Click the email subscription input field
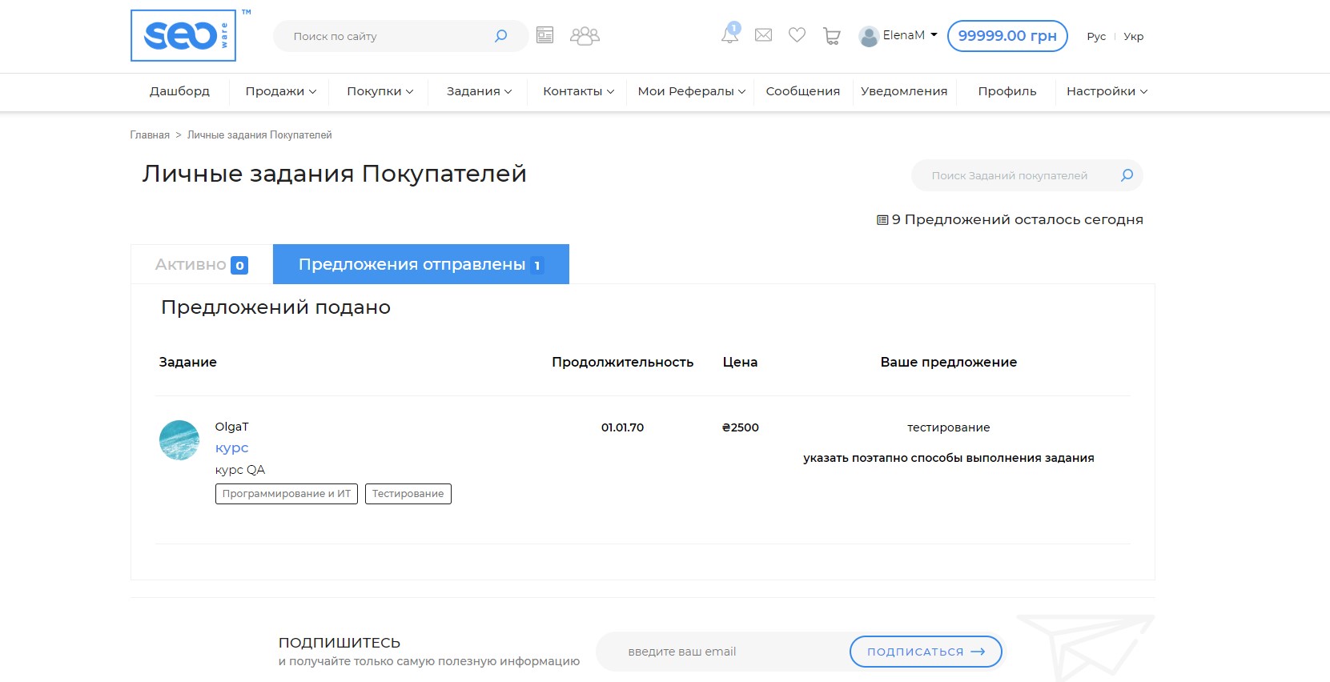 [721, 652]
